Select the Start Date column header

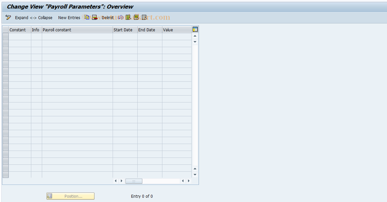click(125, 30)
